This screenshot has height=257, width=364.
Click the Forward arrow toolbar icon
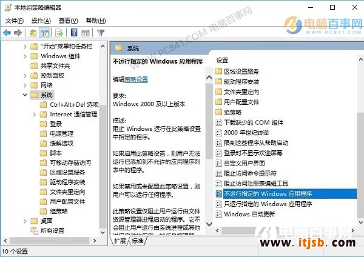point(18,33)
